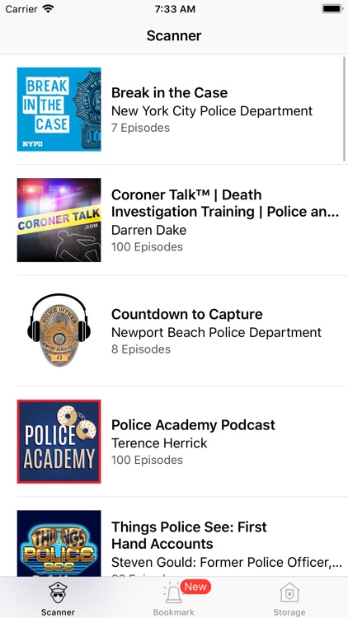Open the Scanner tab police officer icon
The height and width of the screenshot is (618, 348).
58,593
